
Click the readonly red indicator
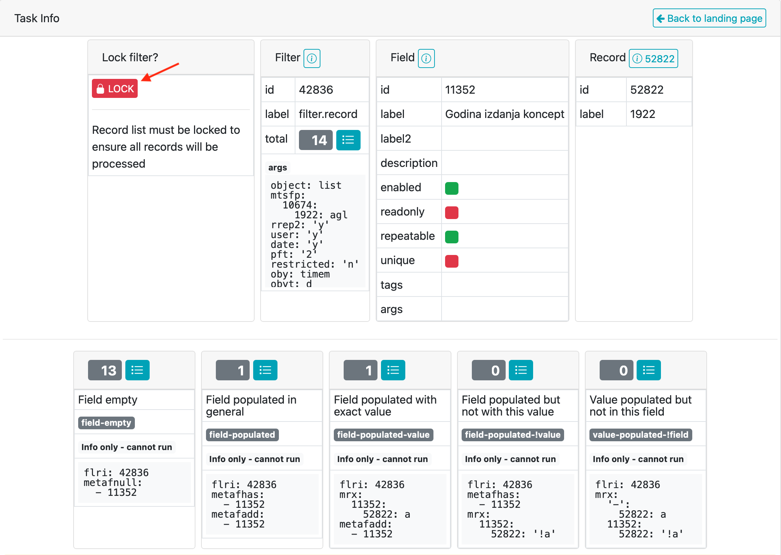pos(452,212)
